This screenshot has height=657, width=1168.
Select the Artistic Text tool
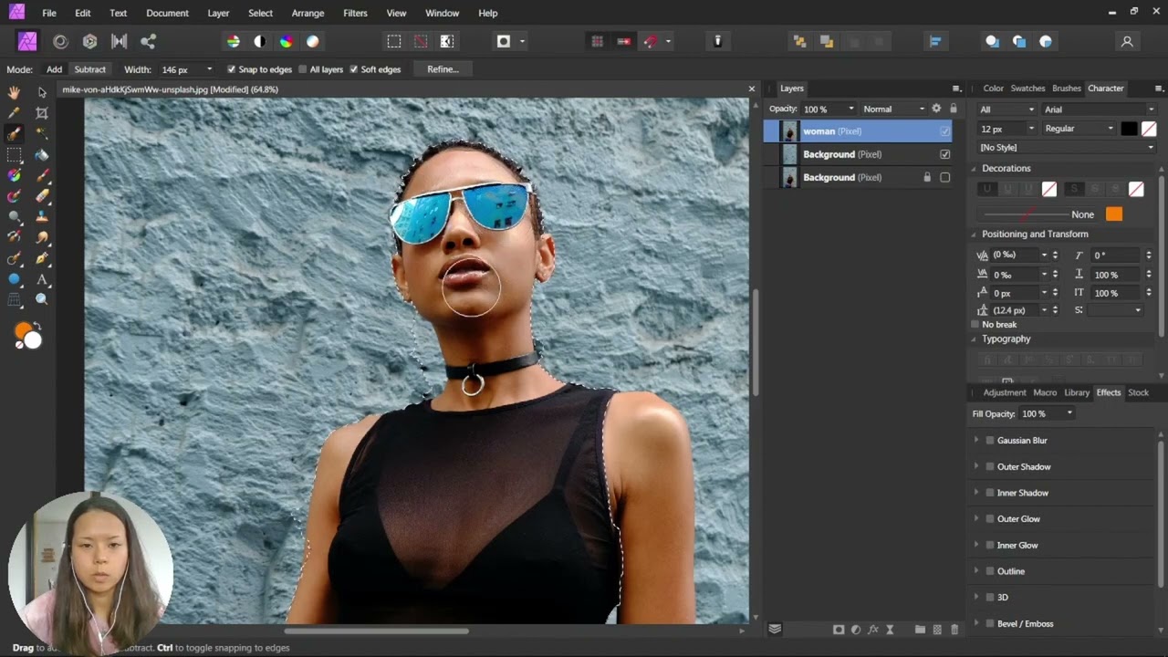(x=42, y=279)
